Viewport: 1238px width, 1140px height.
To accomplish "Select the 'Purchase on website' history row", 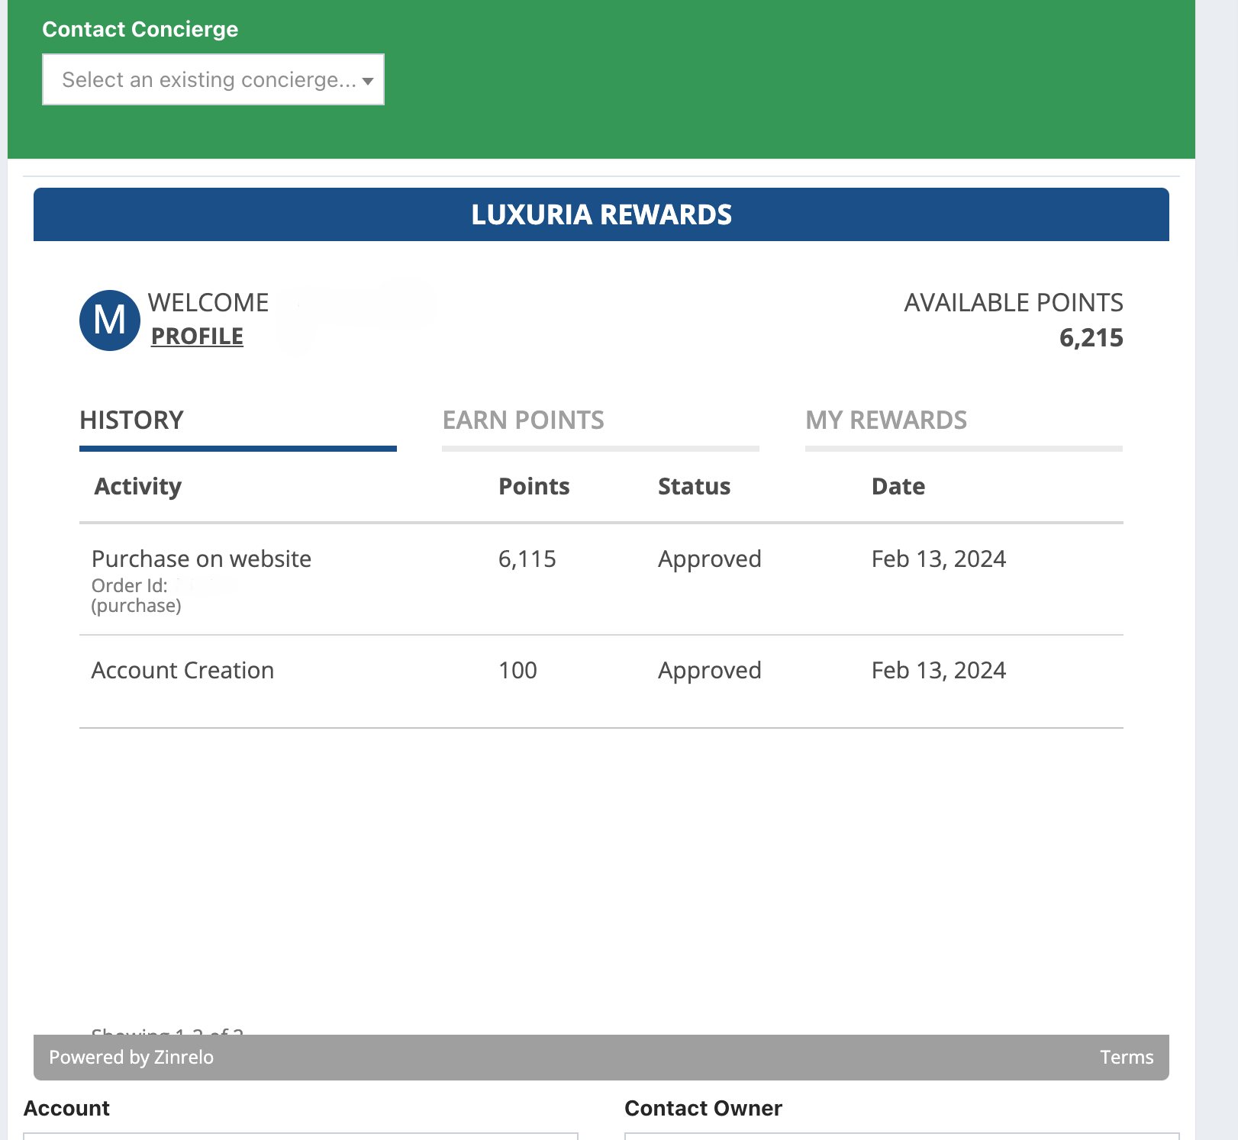I will click(201, 559).
